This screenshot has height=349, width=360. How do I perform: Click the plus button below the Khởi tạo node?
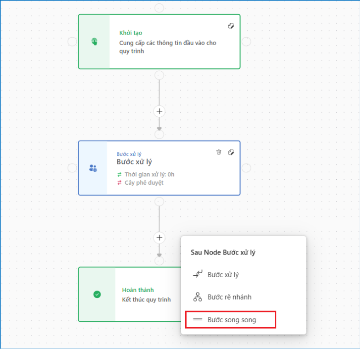159,111
